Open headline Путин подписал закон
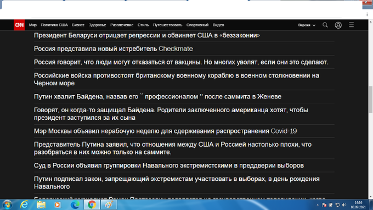The height and width of the screenshot is (210, 373). (177, 183)
